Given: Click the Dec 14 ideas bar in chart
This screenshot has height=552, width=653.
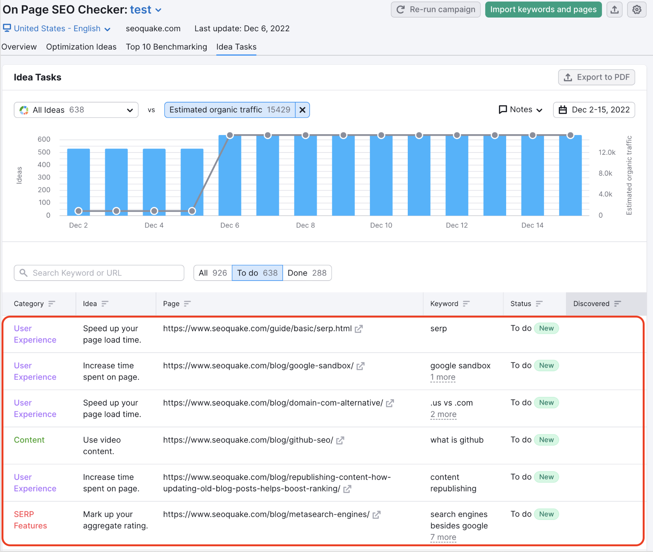Looking at the screenshot, I should 532,175.
